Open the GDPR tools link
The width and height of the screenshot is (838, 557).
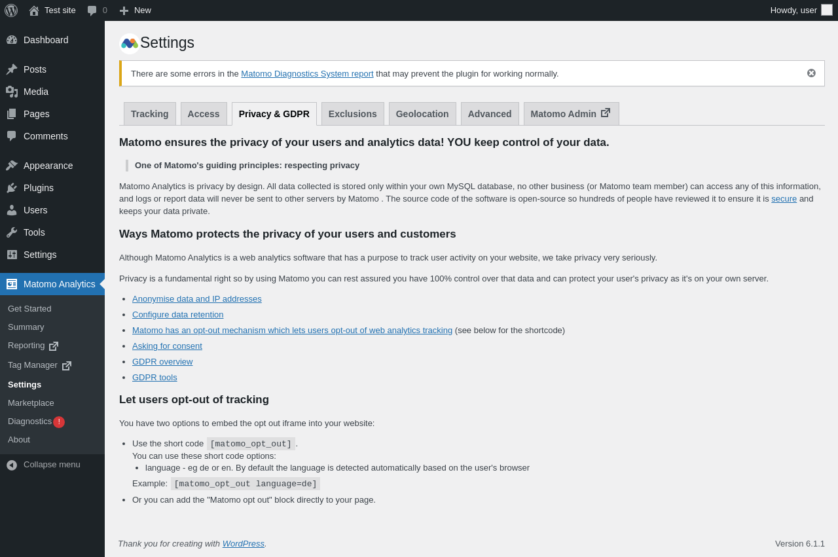coord(155,378)
